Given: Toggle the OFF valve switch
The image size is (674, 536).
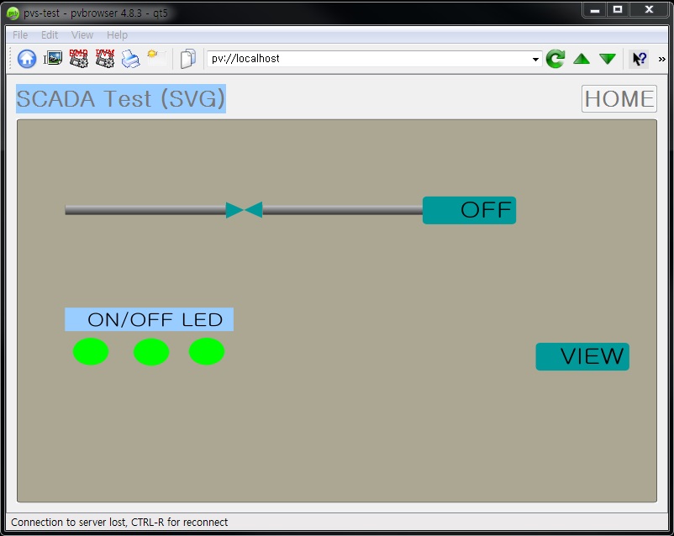Looking at the screenshot, I should pos(470,210).
